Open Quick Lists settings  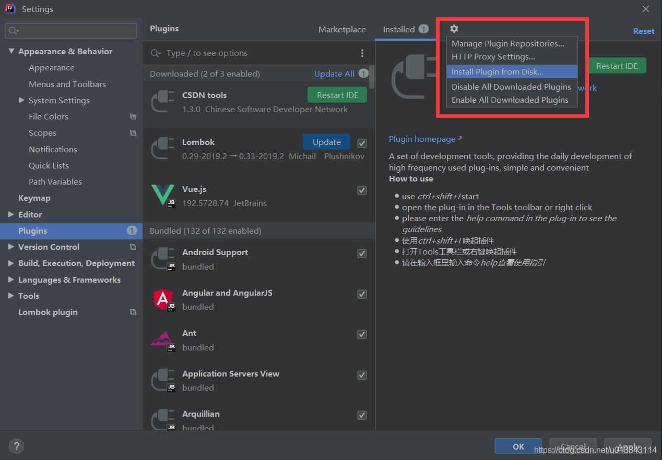[x=49, y=165]
